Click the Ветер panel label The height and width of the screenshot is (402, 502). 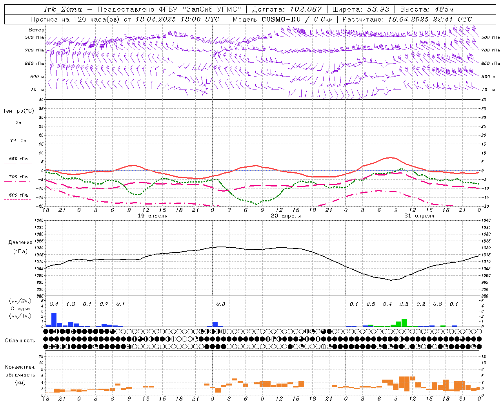36,30
